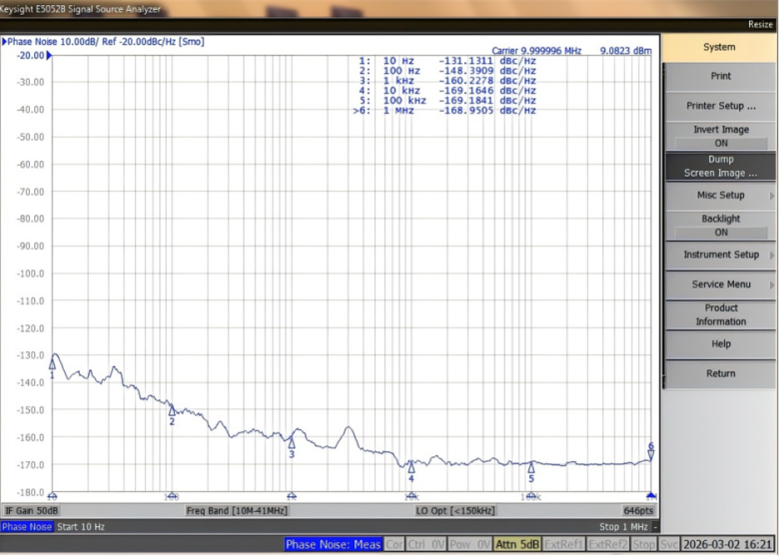Click marker 6 readout 1 MHz -168.9505
779x556 pixels.
pyautogui.click(x=444, y=111)
